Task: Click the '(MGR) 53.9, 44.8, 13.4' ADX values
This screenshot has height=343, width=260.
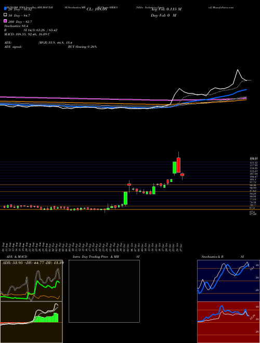Action: pyautogui.click(x=55, y=43)
